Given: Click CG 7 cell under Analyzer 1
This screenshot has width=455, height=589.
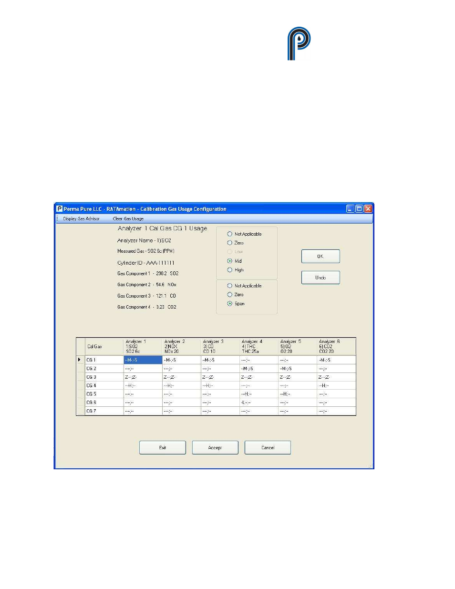Looking at the screenshot, I should point(143,411).
